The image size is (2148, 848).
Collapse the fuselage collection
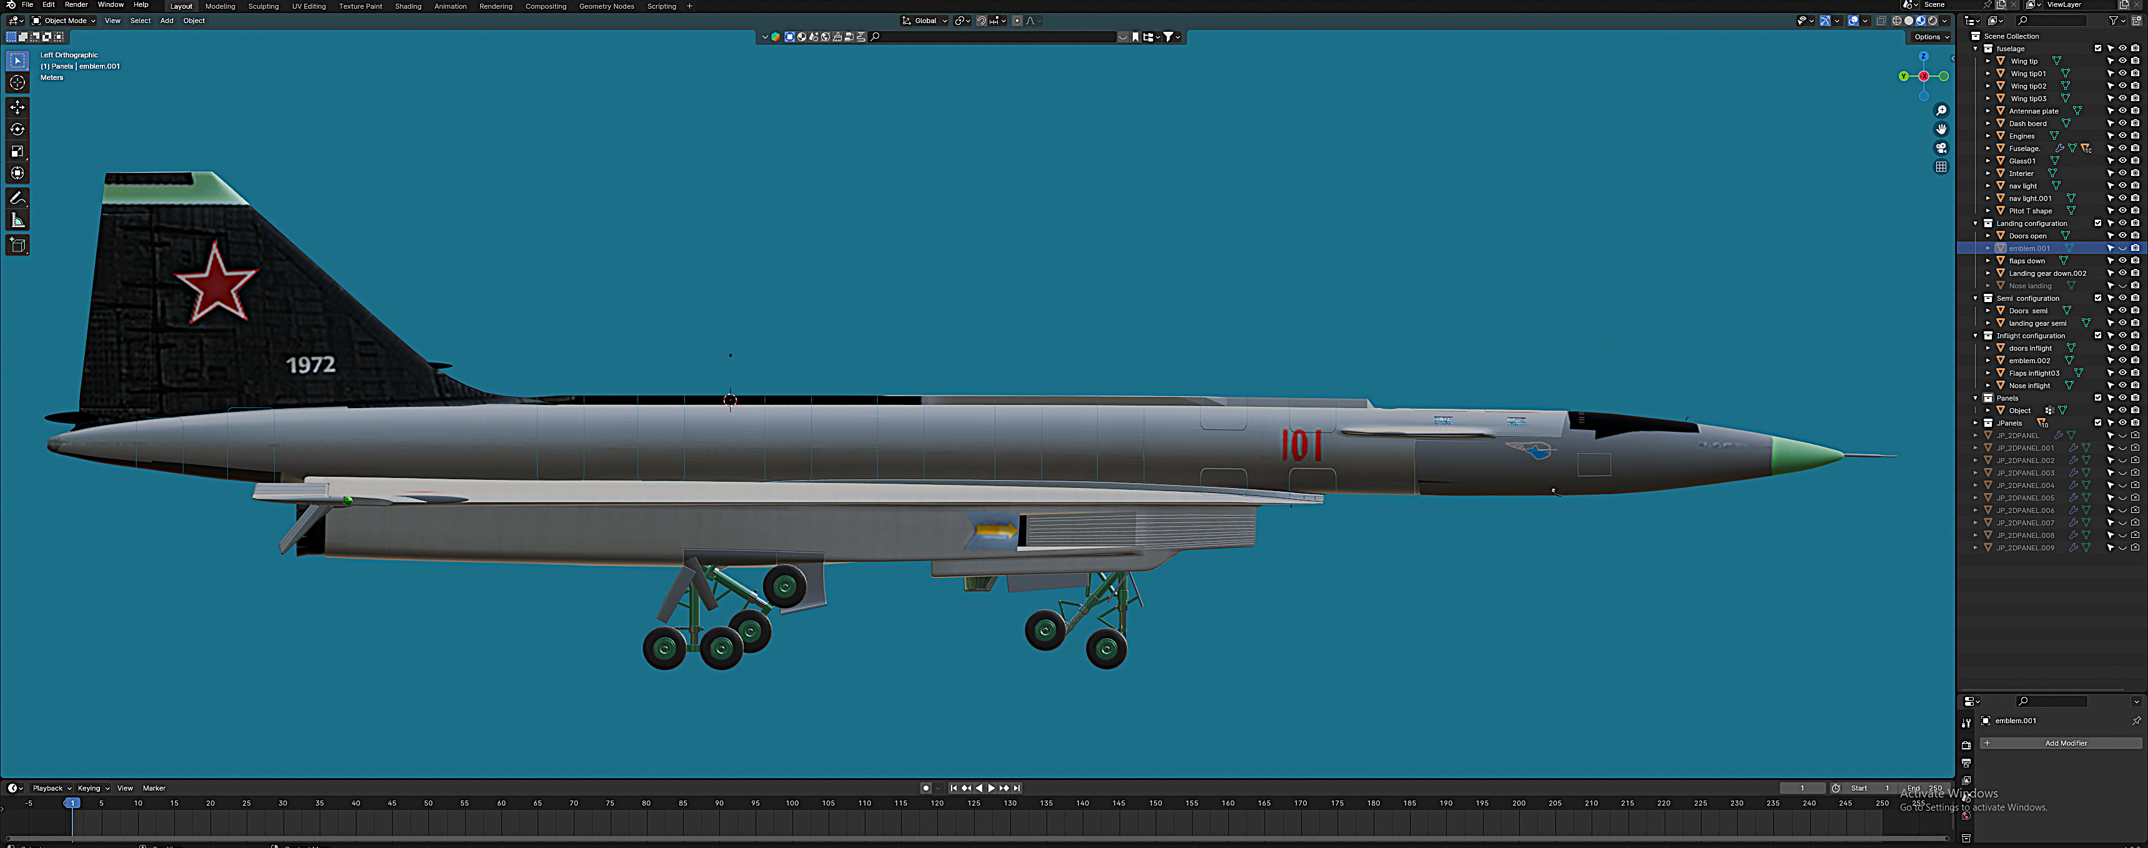coord(1976,48)
